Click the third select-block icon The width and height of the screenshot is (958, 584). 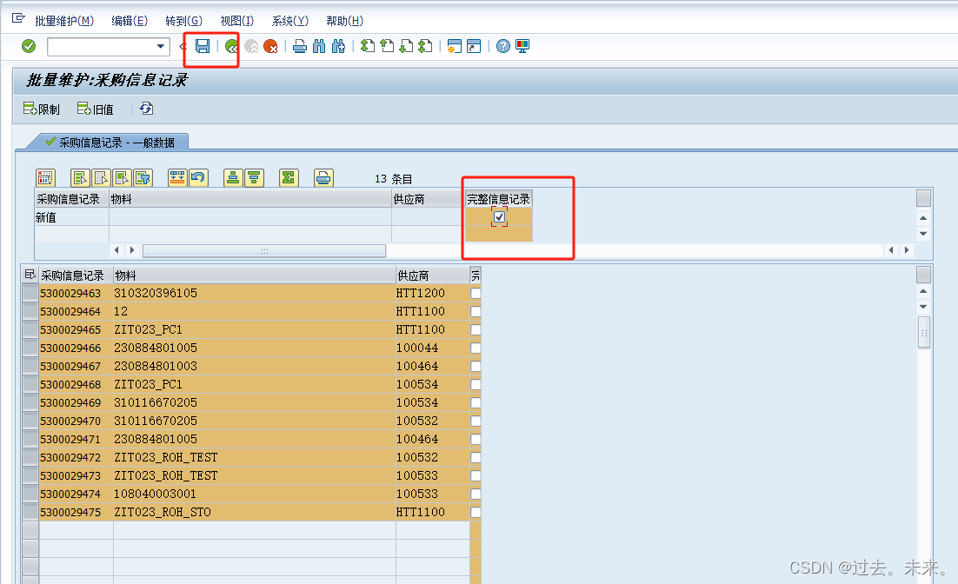click(123, 178)
